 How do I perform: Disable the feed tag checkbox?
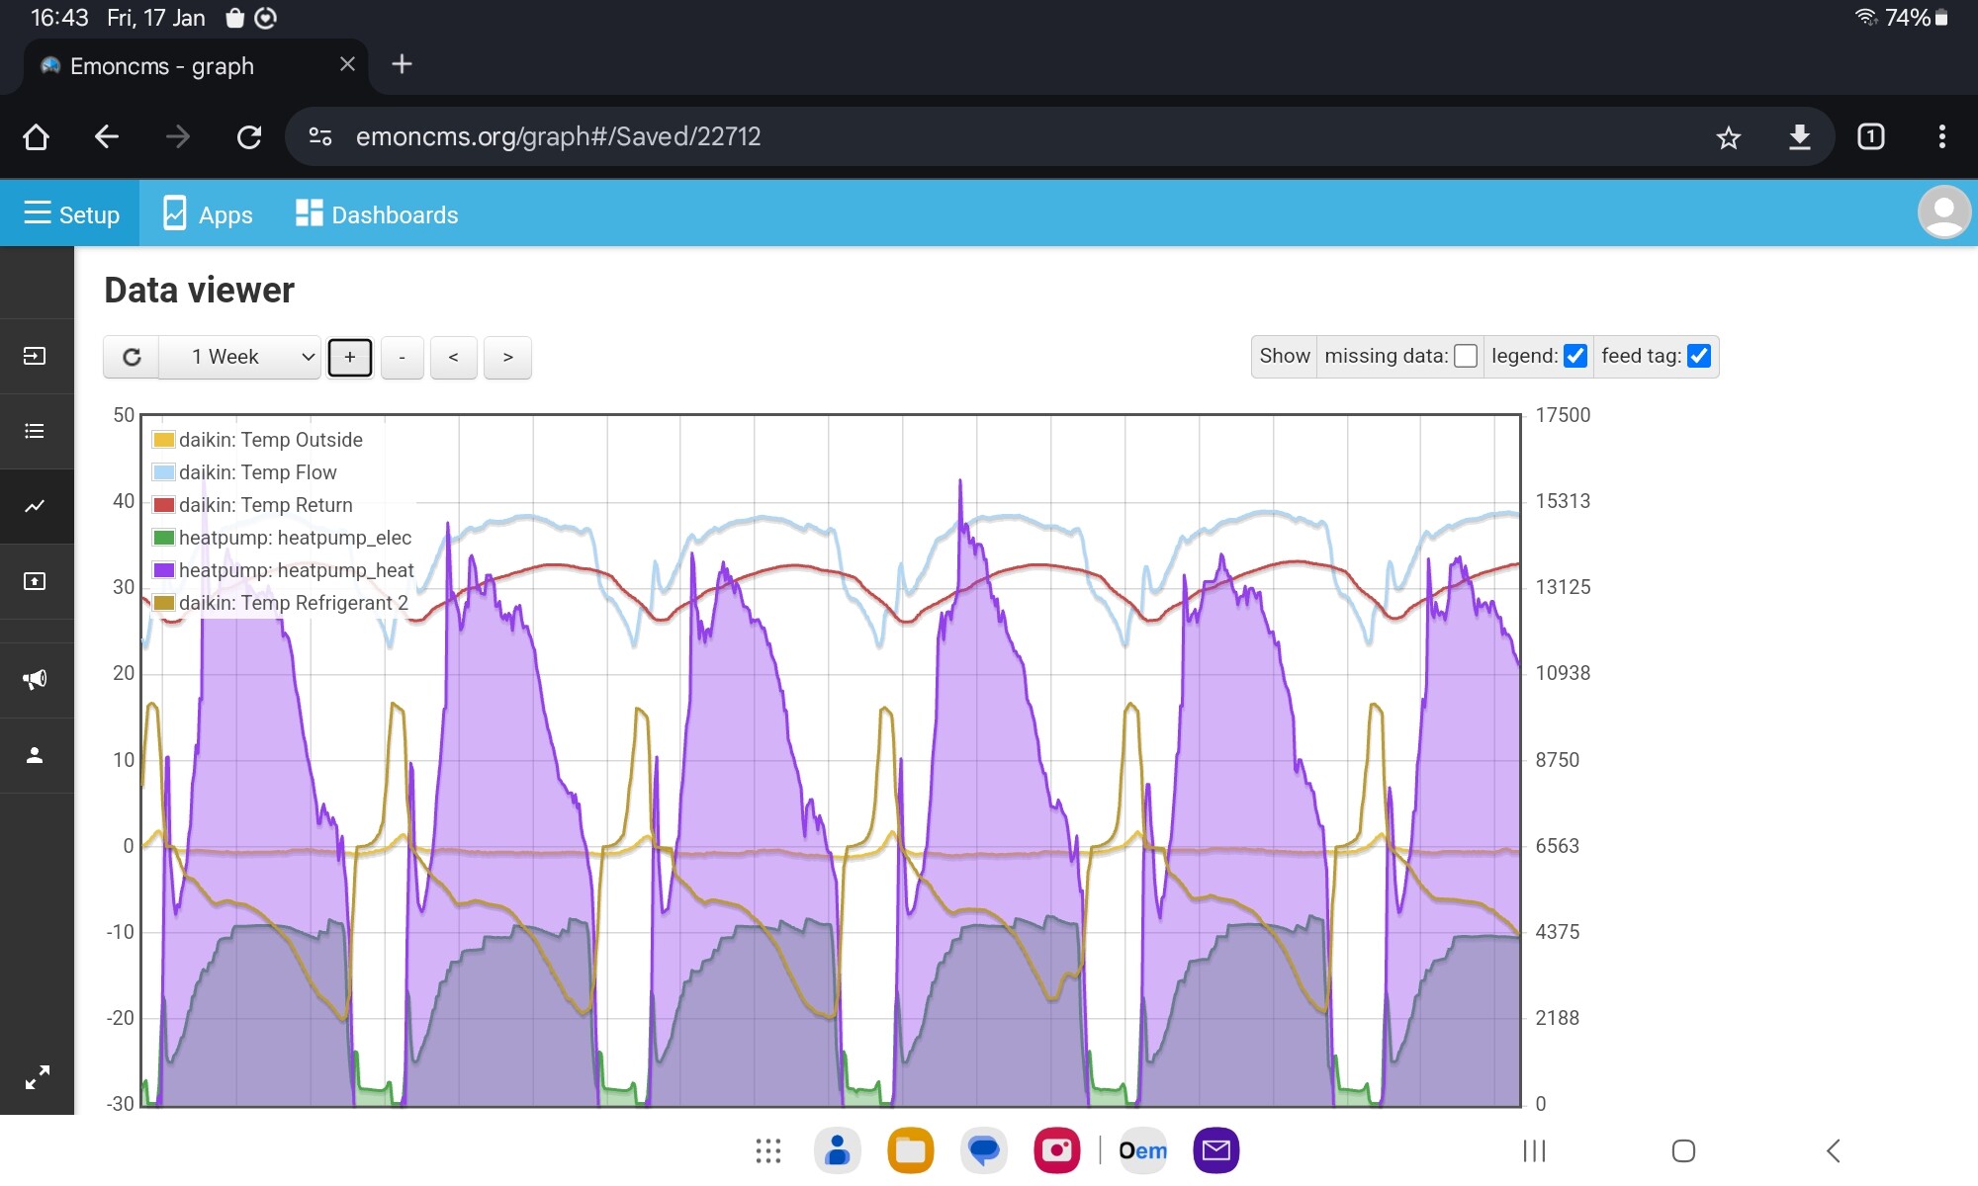tap(1699, 356)
